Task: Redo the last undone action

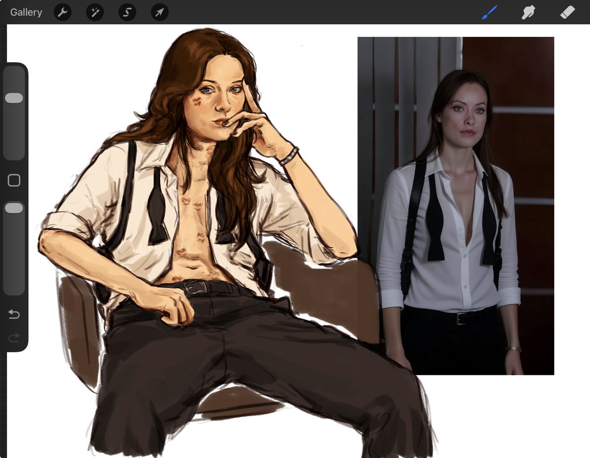Action: point(14,337)
